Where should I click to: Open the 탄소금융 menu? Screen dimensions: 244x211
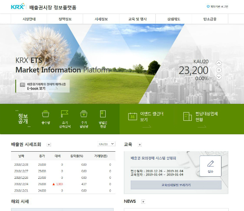pos(210,19)
